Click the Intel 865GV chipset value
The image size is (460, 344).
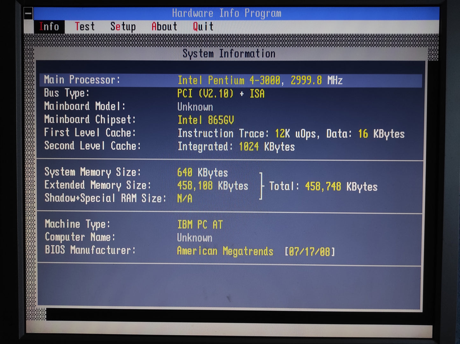206,120
